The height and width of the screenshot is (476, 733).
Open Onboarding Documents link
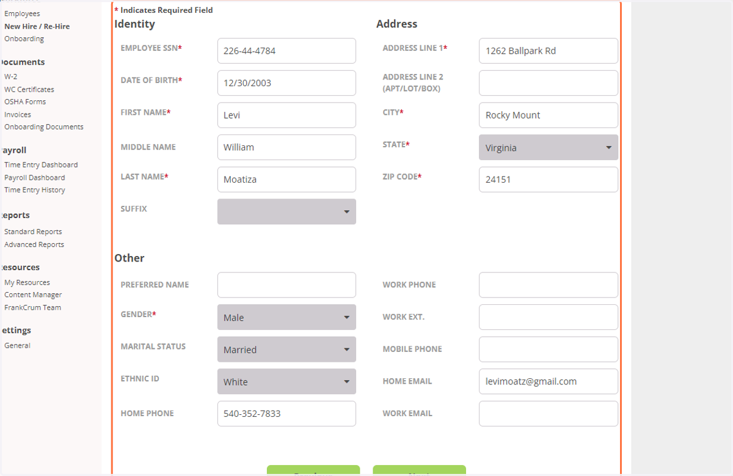[x=43, y=126]
